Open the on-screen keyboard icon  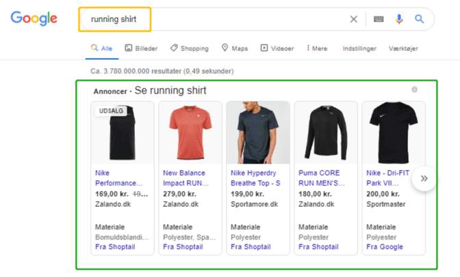pyautogui.click(x=379, y=19)
